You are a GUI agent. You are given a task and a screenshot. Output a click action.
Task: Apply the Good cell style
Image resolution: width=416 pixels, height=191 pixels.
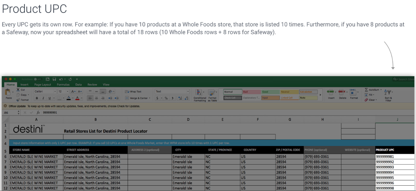pyautogui.click(x=270, y=92)
